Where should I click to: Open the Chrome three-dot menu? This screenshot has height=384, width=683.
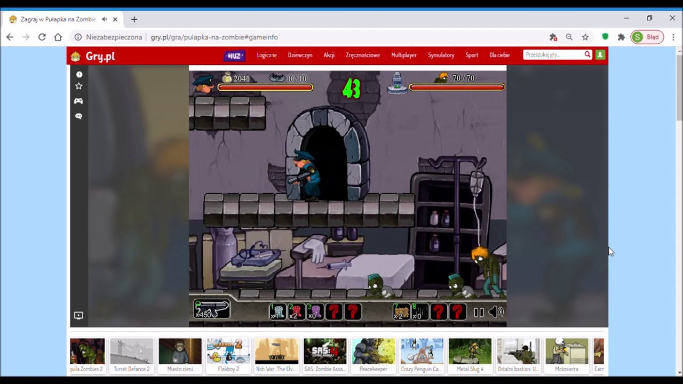(x=673, y=37)
